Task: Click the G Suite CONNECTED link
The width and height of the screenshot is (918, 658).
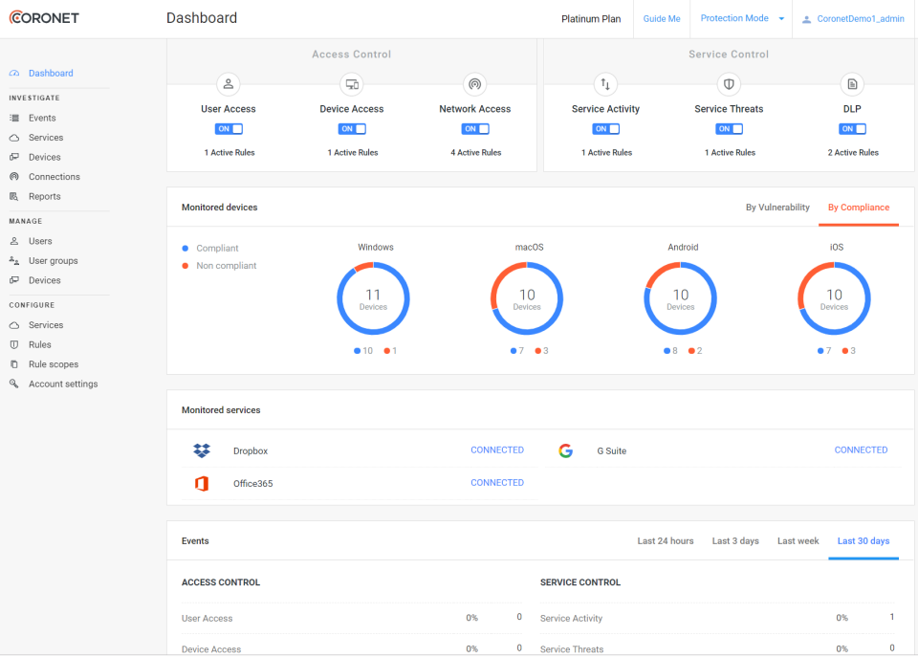Action: 861,450
